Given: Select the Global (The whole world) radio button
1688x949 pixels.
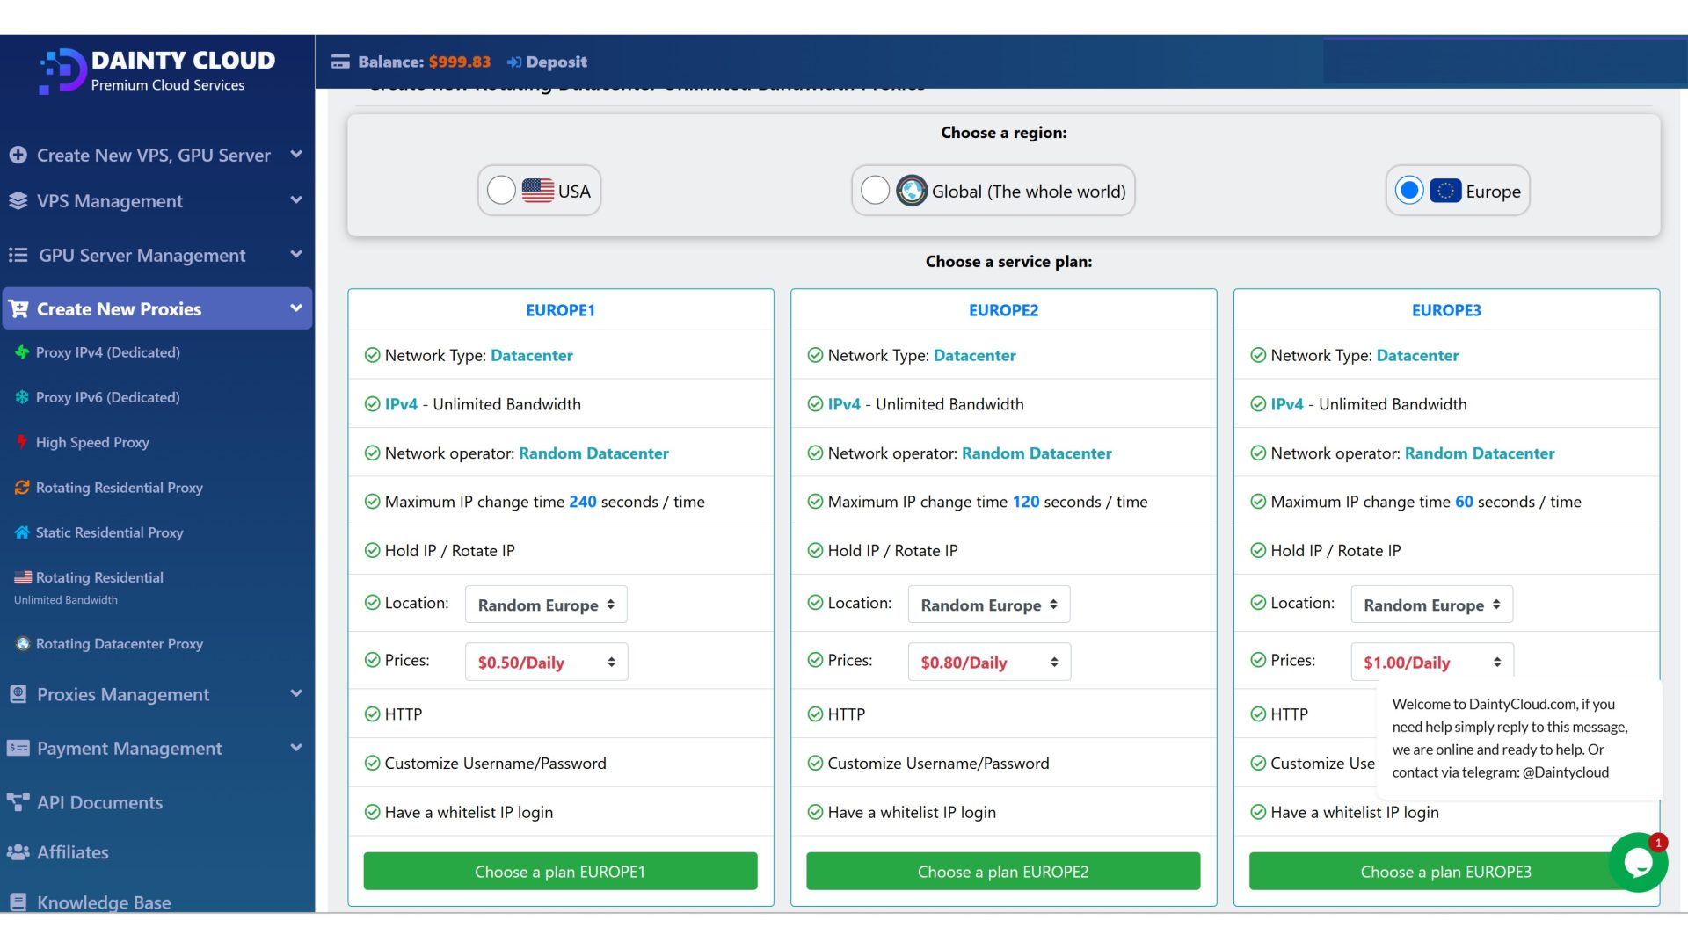Looking at the screenshot, I should click(x=875, y=190).
